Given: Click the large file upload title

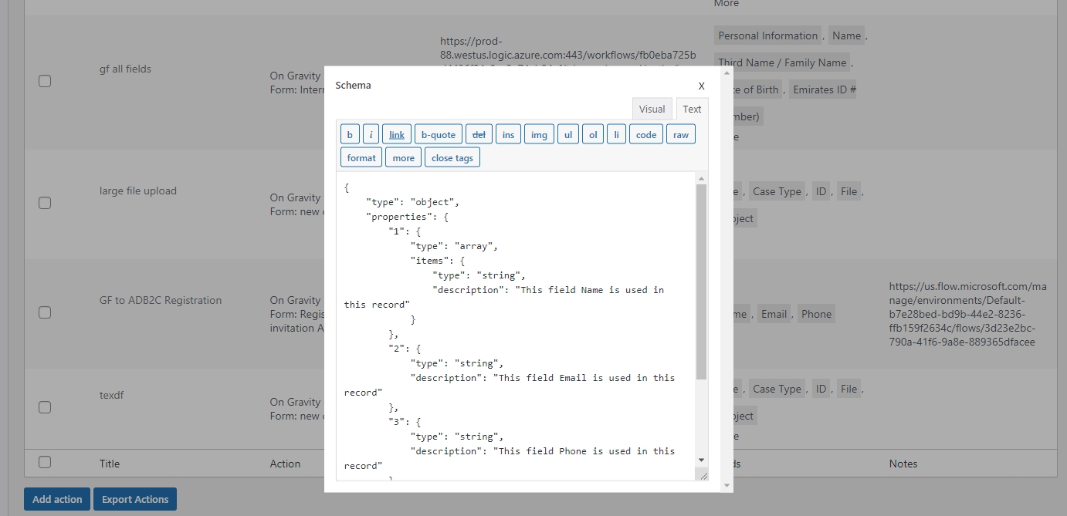Looking at the screenshot, I should [138, 191].
